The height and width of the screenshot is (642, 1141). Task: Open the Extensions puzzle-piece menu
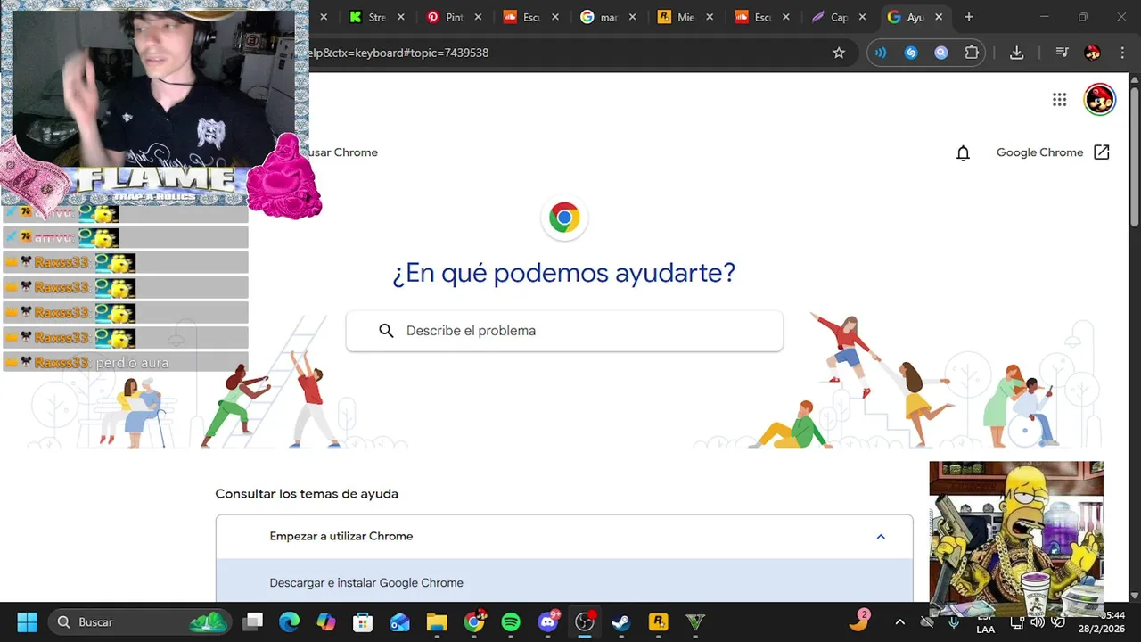pyautogui.click(x=972, y=53)
